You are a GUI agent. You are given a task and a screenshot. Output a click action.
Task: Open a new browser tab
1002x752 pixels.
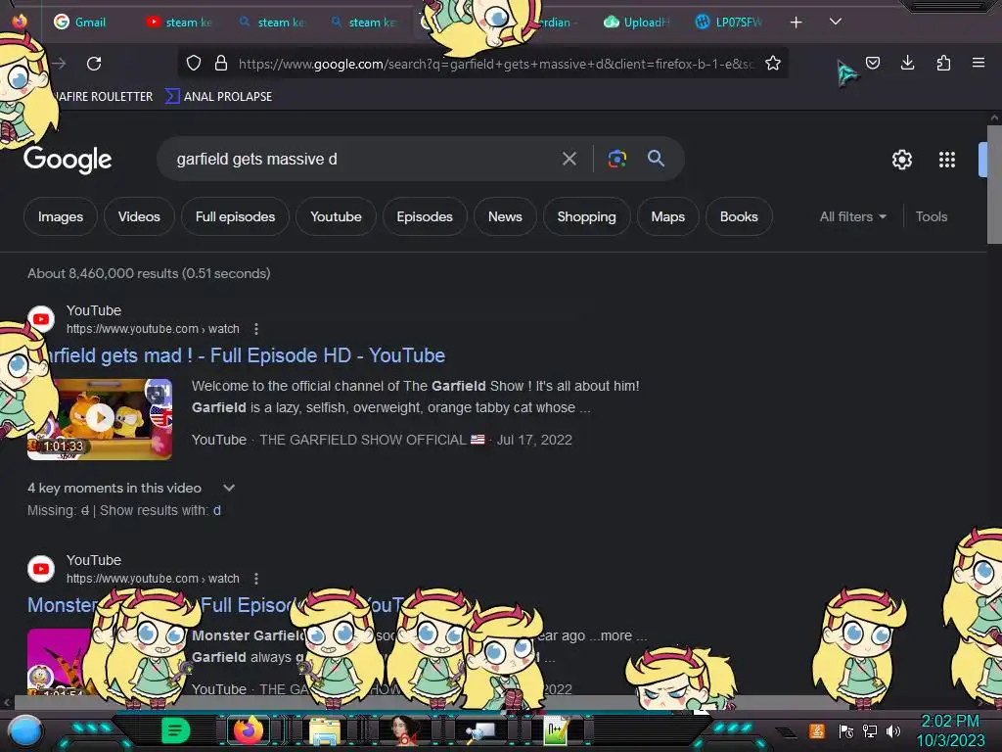tap(796, 23)
